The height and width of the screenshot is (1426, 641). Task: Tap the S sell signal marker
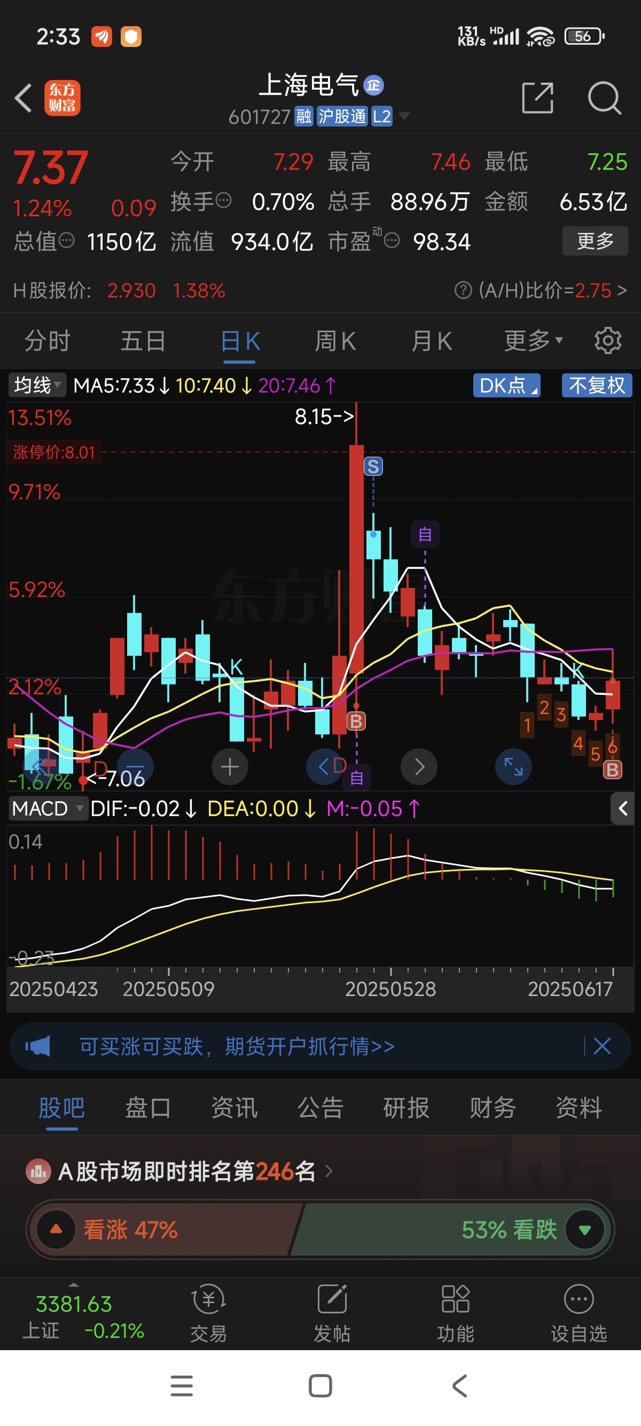tap(373, 467)
